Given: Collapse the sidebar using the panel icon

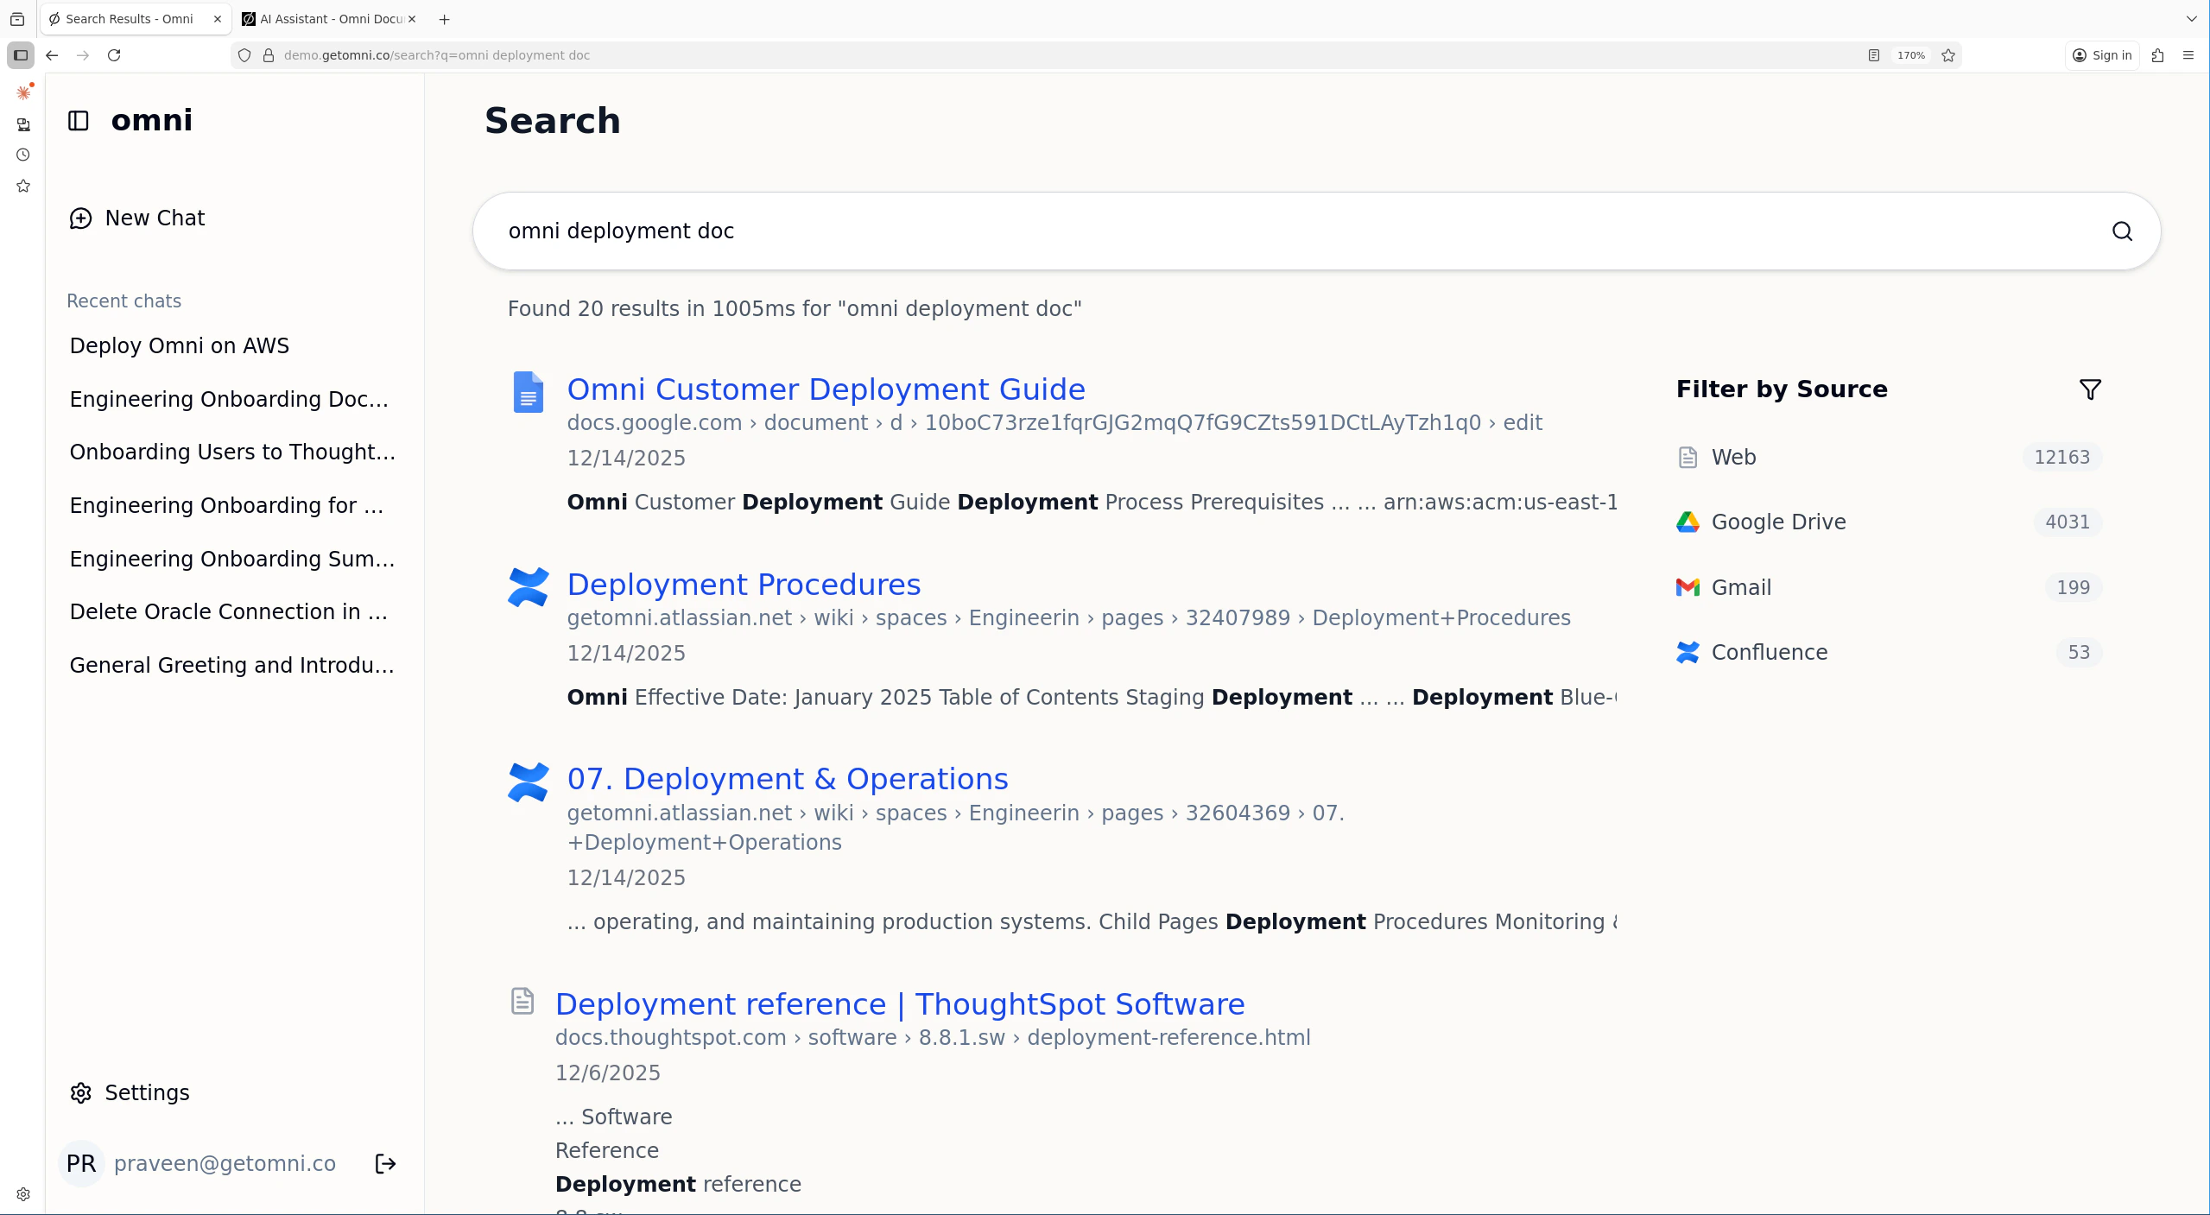Looking at the screenshot, I should click(x=78, y=120).
